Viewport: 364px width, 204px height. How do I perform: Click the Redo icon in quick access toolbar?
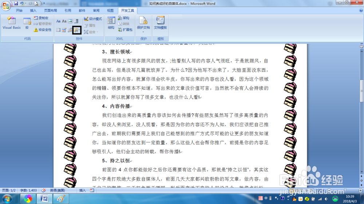coord(31,4)
